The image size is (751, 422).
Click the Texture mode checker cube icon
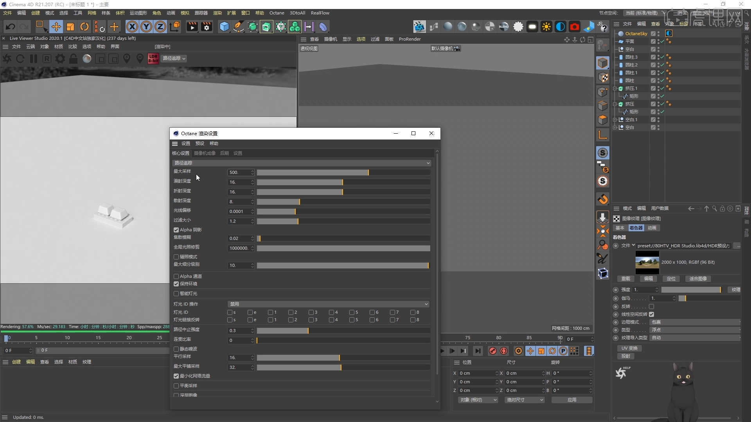tap(603, 77)
